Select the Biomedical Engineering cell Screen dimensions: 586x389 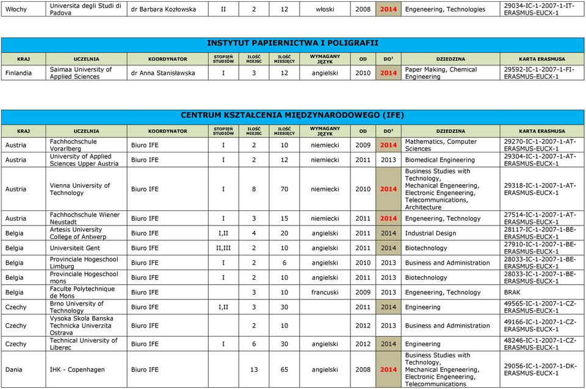[450, 160]
